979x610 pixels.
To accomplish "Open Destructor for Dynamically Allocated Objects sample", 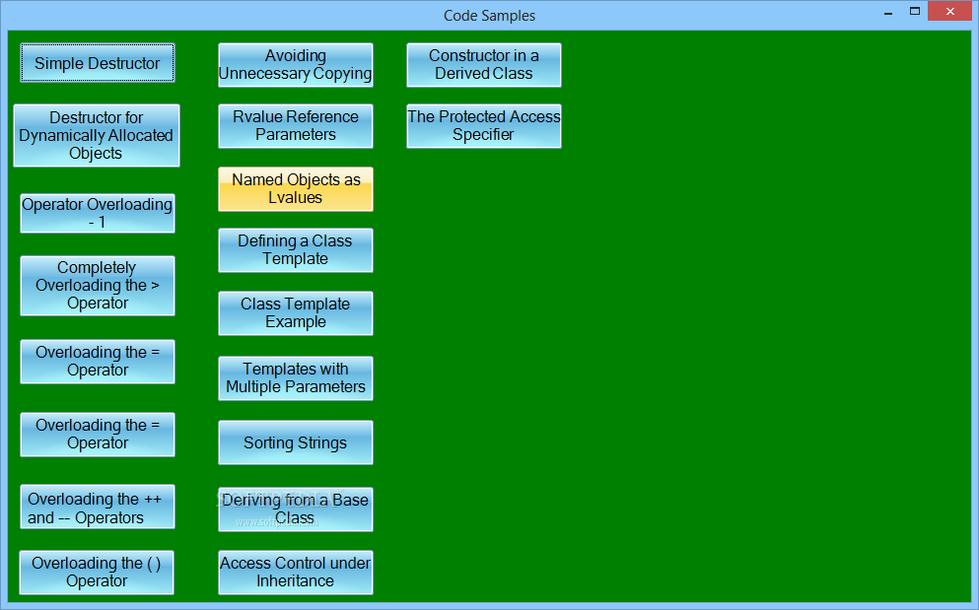I will pos(97,135).
